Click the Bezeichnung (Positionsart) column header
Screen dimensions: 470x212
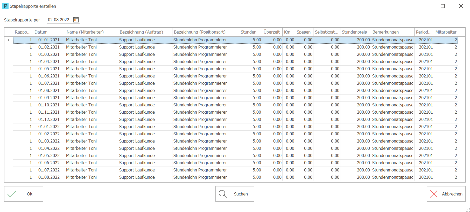coord(206,32)
